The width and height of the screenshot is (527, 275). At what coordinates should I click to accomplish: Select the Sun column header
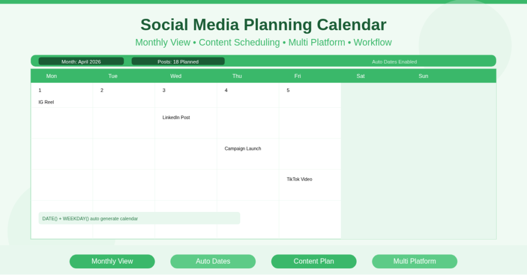[x=423, y=76]
